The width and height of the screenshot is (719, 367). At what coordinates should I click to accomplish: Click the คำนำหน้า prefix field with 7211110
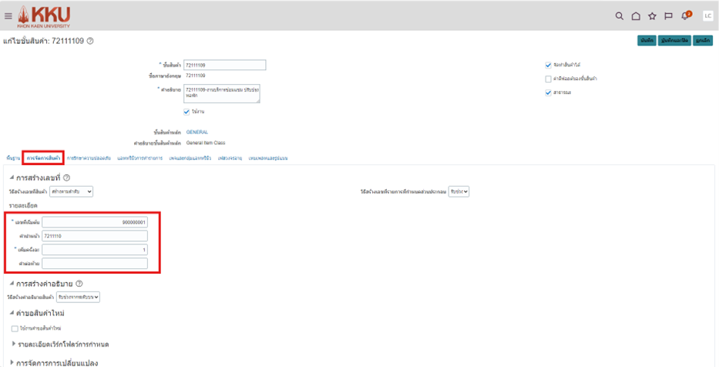94,236
